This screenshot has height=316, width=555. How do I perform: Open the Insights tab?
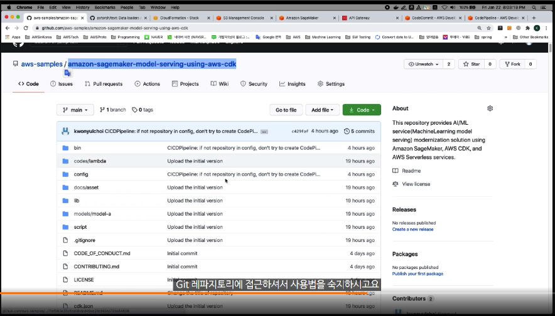point(293,84)
